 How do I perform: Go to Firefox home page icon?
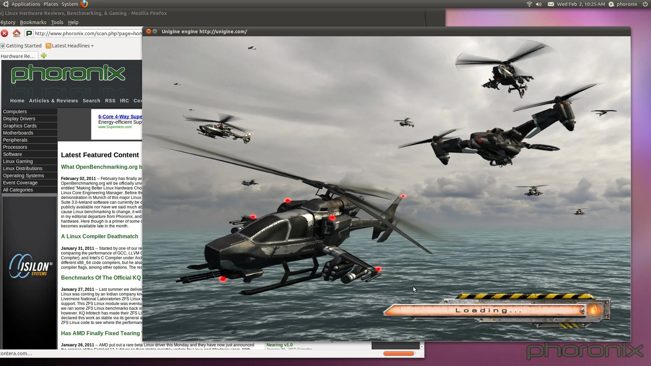click(16, 33)
